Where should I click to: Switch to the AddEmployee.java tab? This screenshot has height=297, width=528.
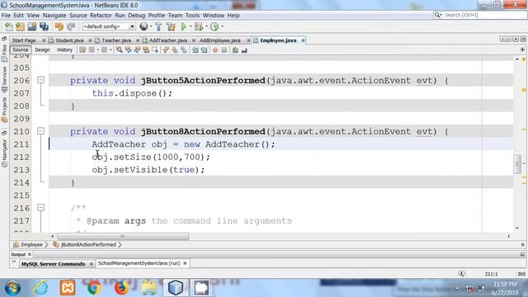pyautogui.click(x=220, y=40)
